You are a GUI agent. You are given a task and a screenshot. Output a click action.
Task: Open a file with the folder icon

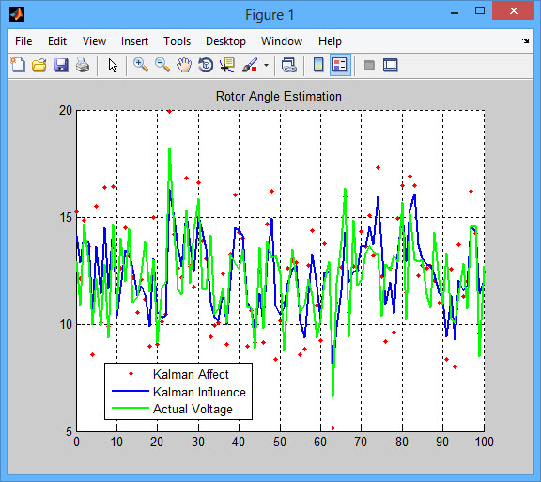(x=39, y=65)
